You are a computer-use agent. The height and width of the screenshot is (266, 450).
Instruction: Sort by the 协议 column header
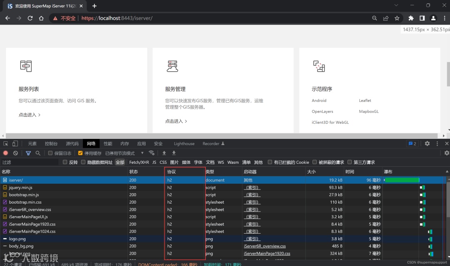(184, 172)
